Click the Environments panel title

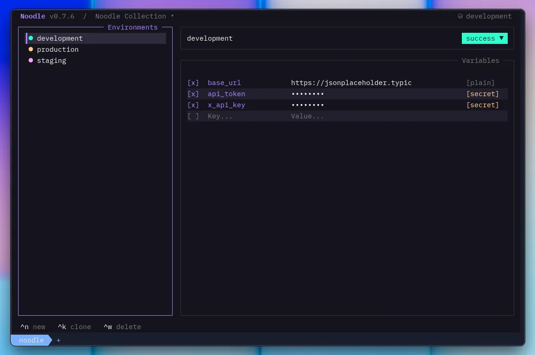pyautogui.click(x=133, y=27)
